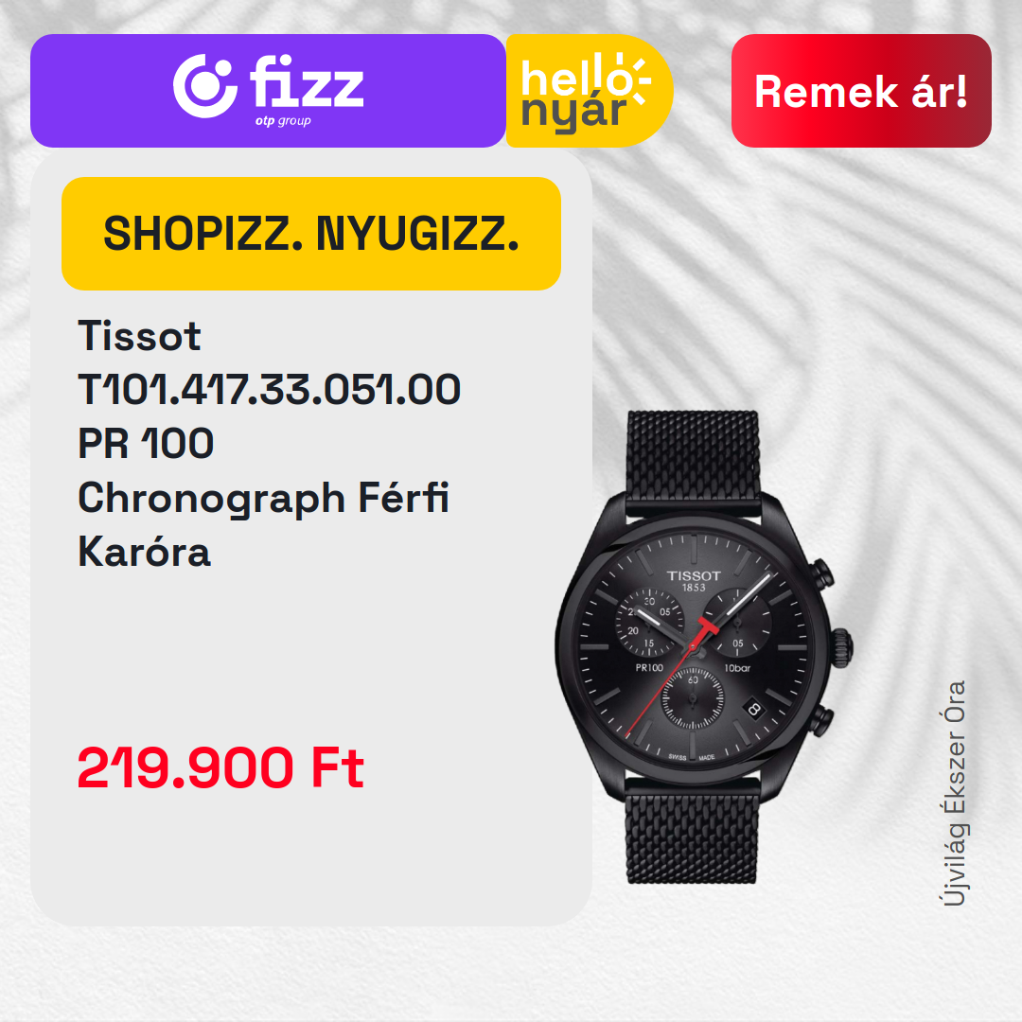Select the 219.900 Ft red price

click(220, 768)
